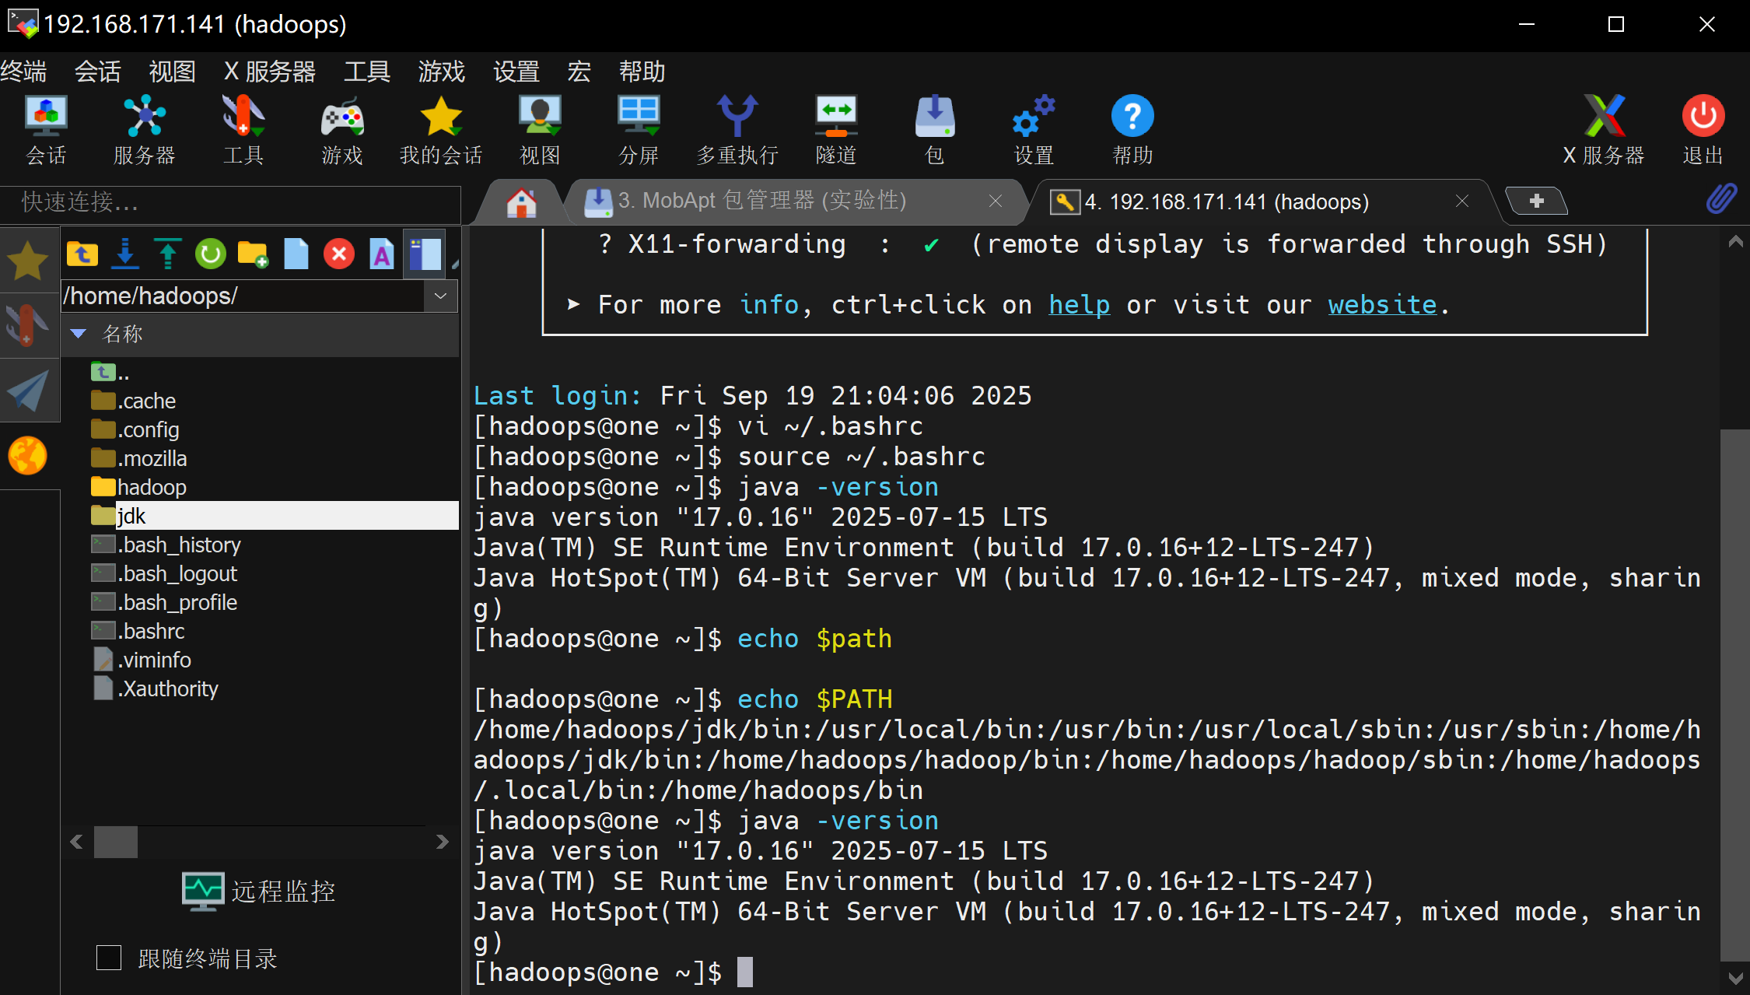Click the download arrow icon in SFTP toolbar

pos(124,254)
